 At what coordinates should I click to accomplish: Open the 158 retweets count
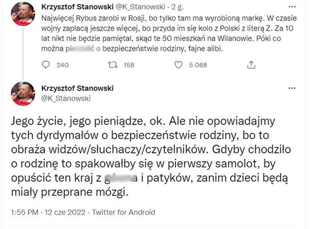tap(129, 65)
